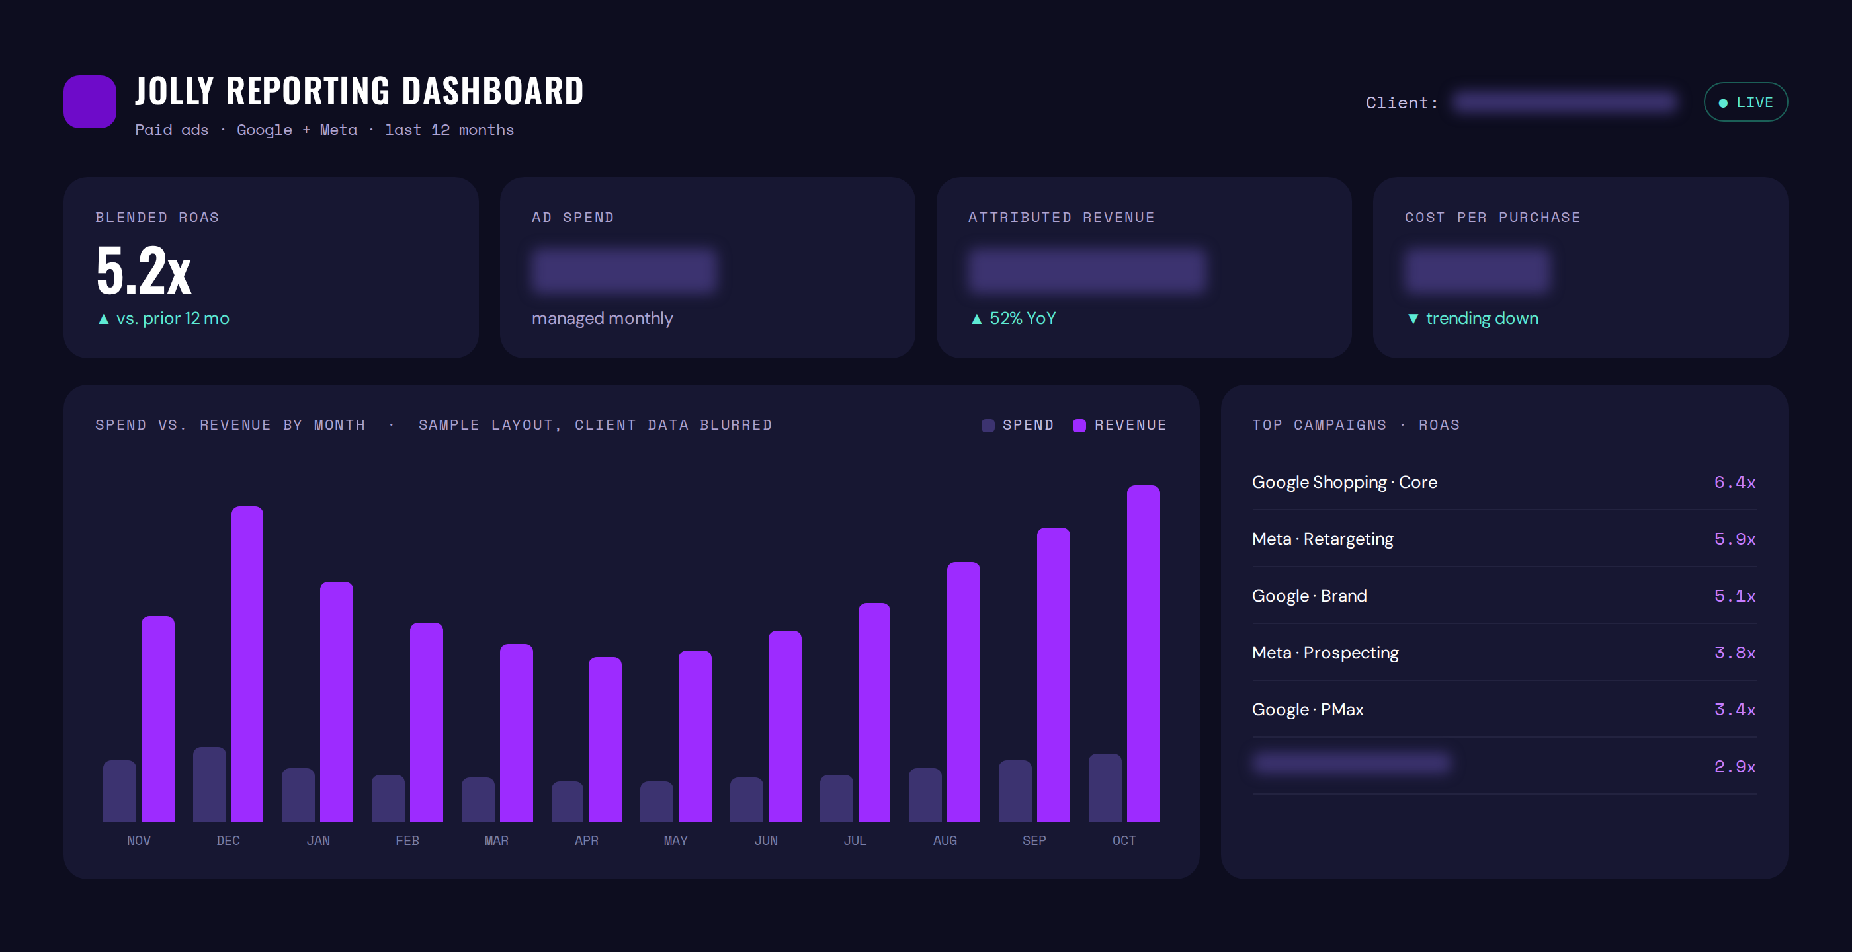Click the JUL spend bar
1852x952 pixels.
point(836,798)
